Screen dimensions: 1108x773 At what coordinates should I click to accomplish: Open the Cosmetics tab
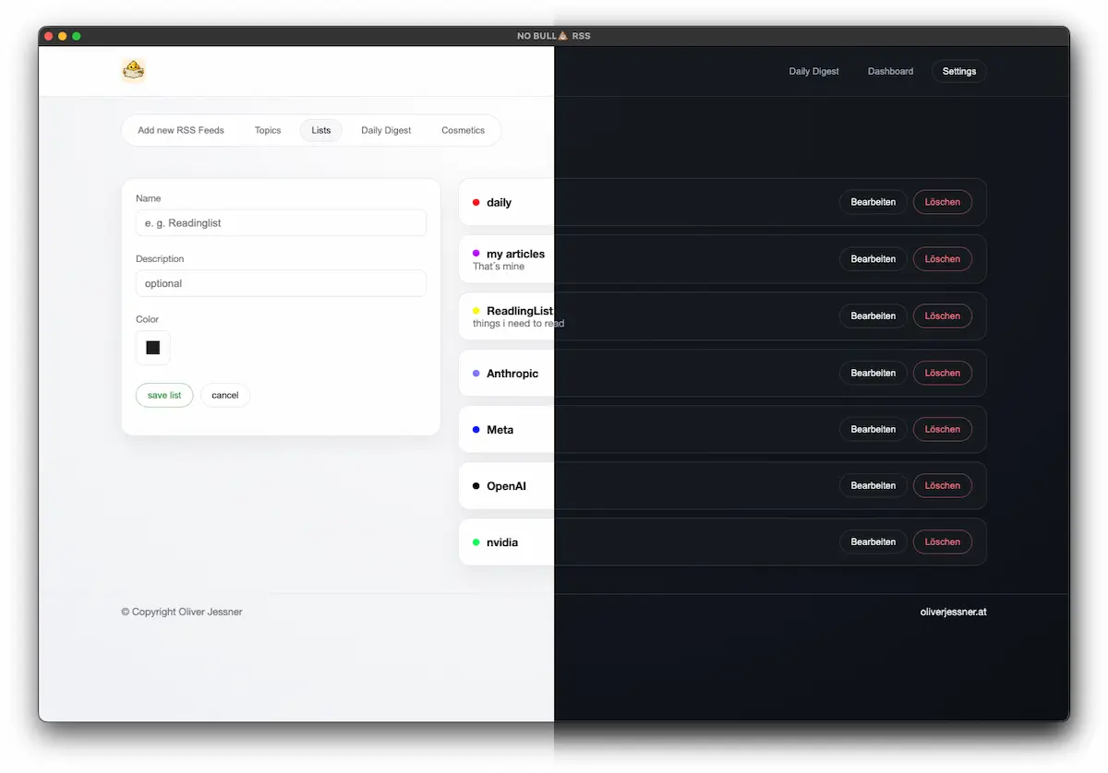tap(463, 130)
